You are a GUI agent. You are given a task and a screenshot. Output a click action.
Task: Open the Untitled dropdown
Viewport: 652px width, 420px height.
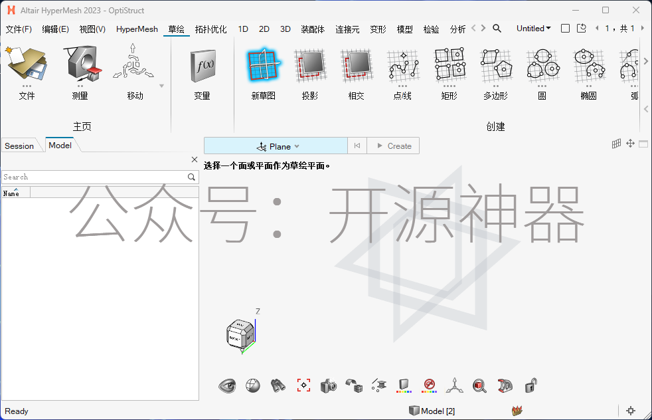tap(534, 29)
